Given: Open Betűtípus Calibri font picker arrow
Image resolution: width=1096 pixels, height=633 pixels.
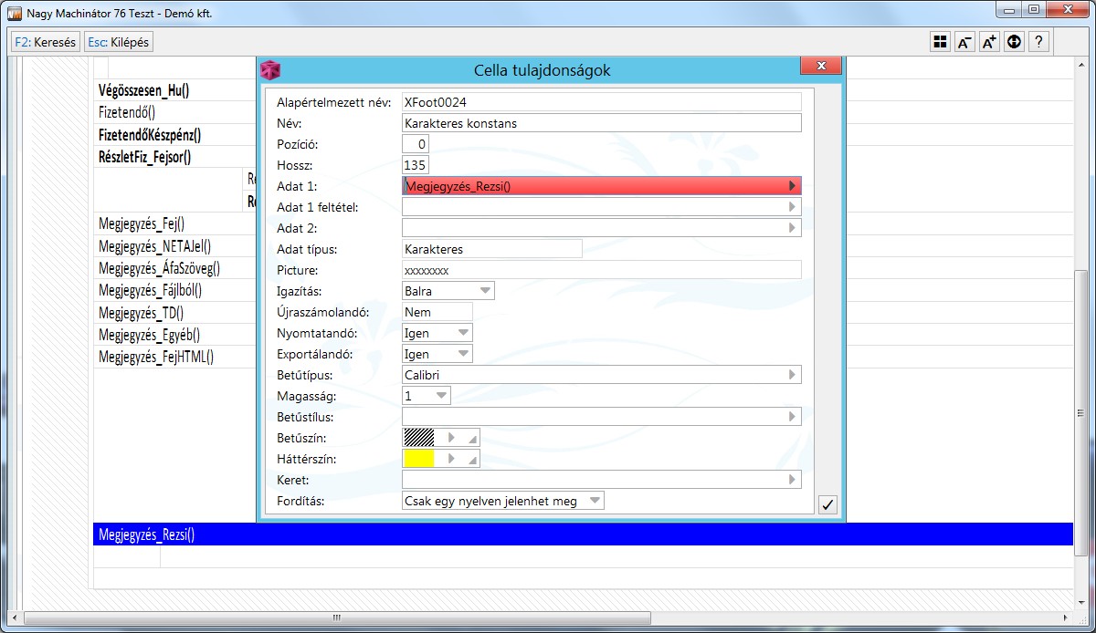Looking at the screenshot, I should [792, 375].
